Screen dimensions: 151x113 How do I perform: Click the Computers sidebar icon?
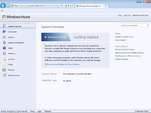pyautogui.click(x=4, y=32)
